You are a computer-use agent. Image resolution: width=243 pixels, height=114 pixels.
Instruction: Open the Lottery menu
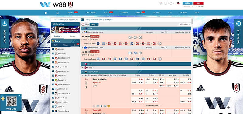(157, 12)
